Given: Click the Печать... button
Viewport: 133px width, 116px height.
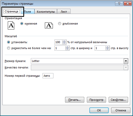Looking at the screenshot, I should click(x=75, y=100).
